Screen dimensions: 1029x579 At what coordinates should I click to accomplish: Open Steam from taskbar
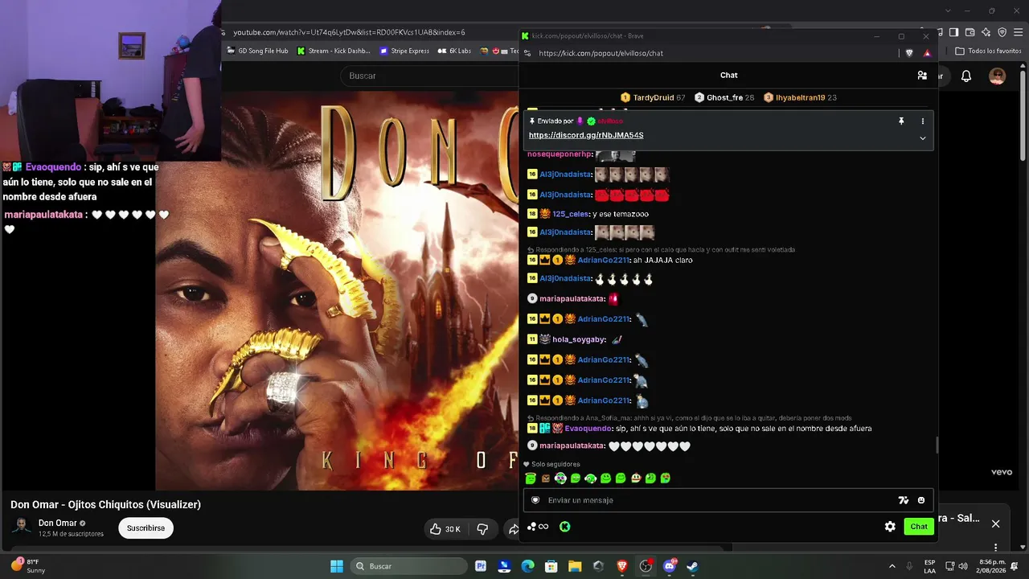click(x=693, y=566)
